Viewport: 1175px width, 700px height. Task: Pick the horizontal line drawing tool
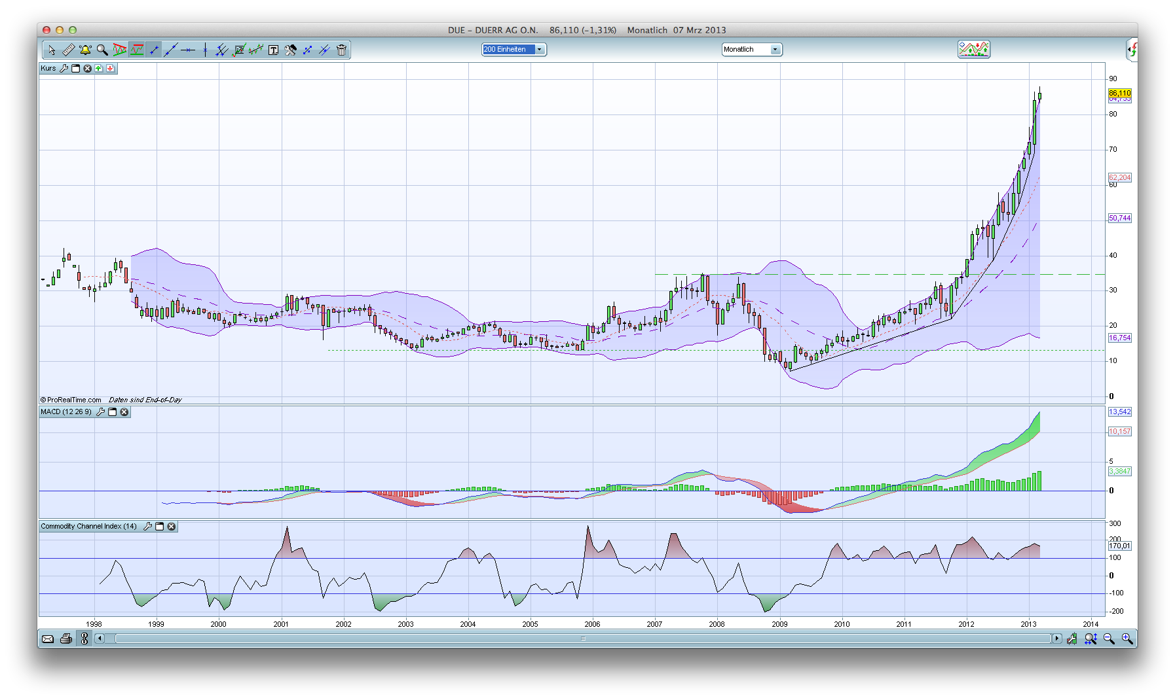(x=188, y=50)
